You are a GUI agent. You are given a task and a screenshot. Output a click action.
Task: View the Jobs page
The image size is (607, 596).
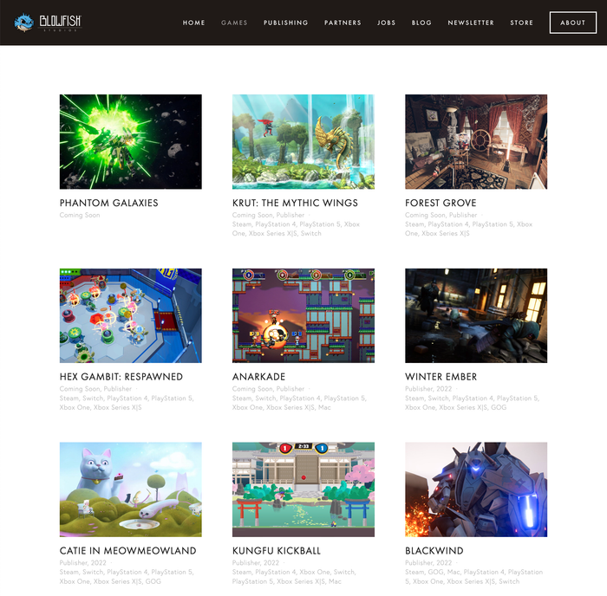coord(387,23)
